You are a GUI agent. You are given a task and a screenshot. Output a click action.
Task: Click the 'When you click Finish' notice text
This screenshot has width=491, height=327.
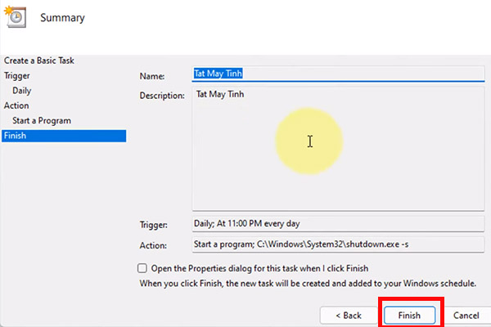(x=308, y=284)
